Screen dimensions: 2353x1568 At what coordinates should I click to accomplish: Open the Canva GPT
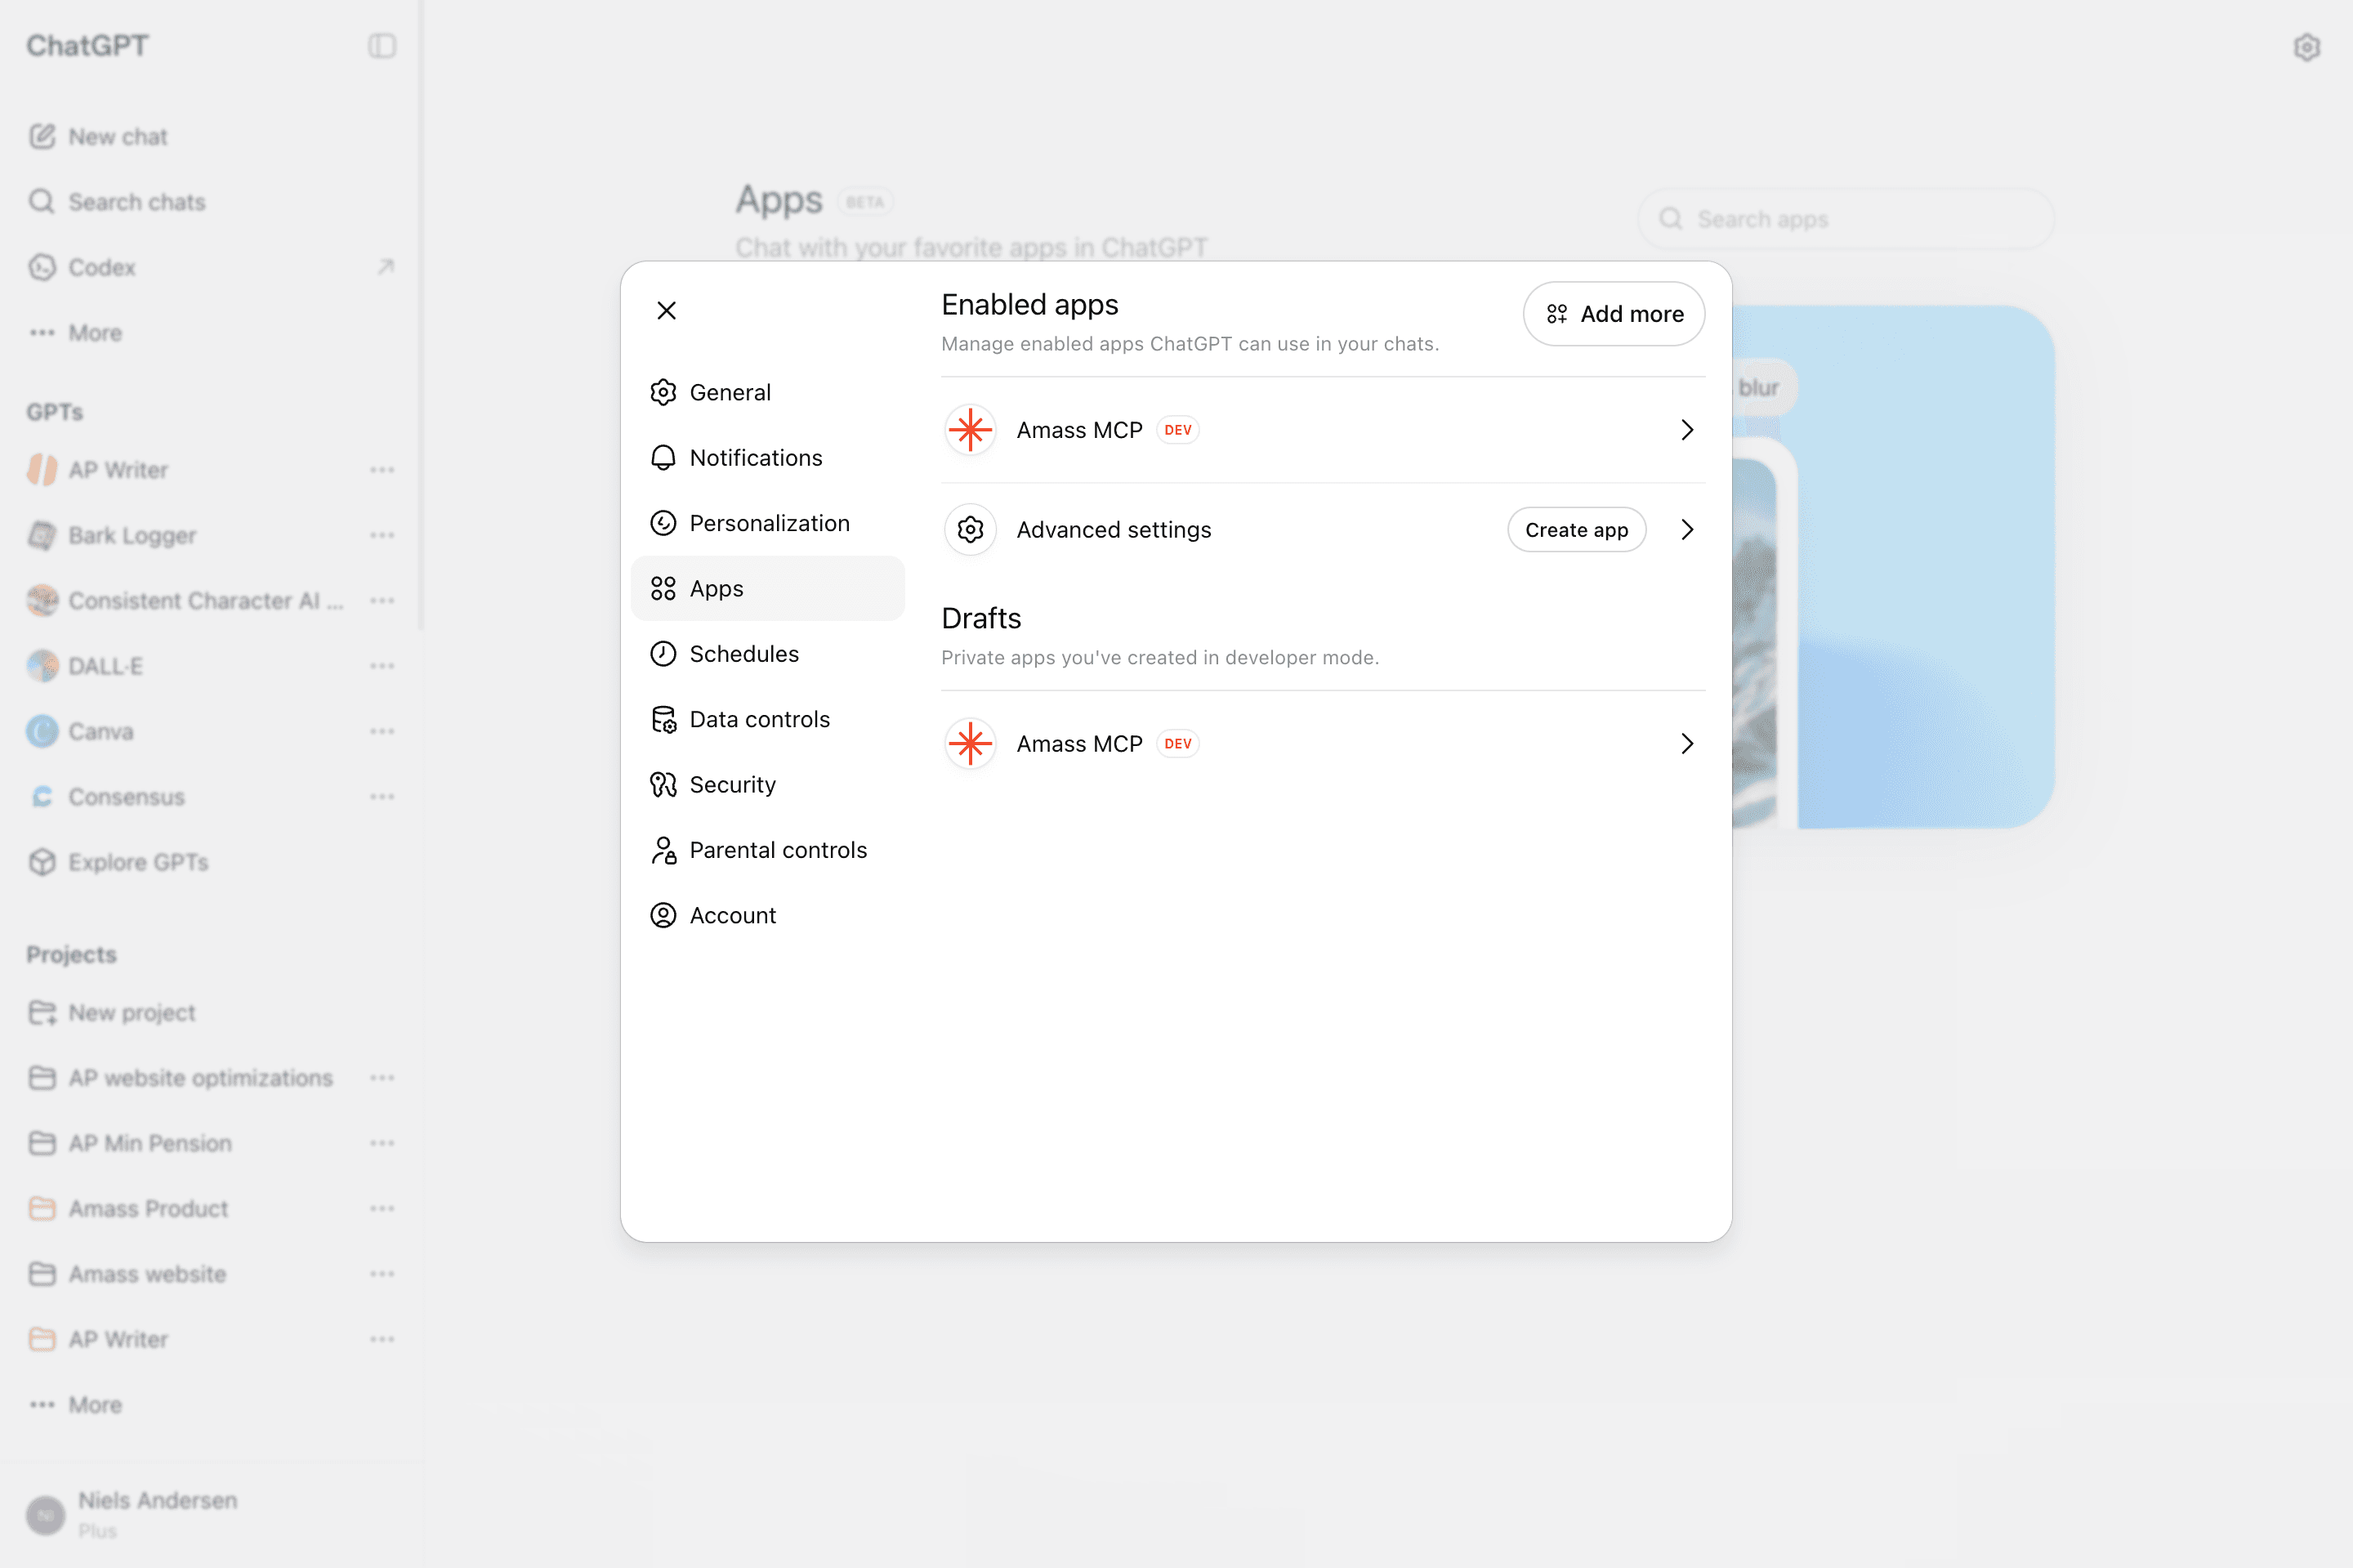[212, 732]
